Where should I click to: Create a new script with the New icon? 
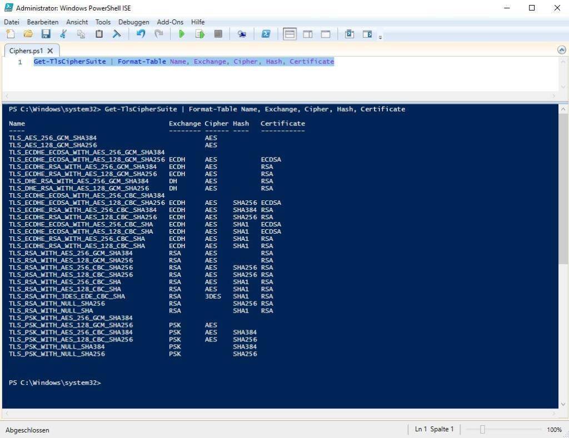click(10, 34)
